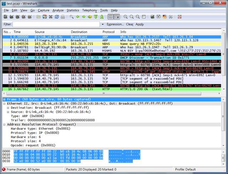Toggle packet list colorization

[x=111, y=17]
